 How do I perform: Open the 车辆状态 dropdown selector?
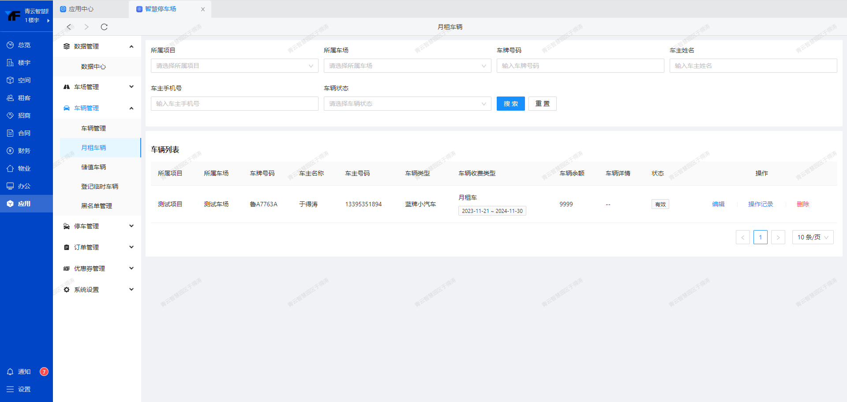407,104
